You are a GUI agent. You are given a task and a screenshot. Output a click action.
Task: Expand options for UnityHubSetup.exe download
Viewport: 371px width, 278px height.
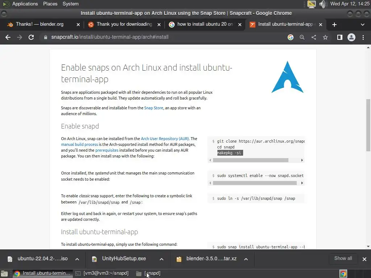pyautogui.click(x=162, y=259)
